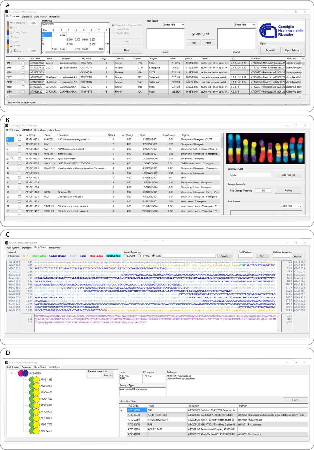The image size is (314, 450).
Task: Open the Contain Select Field dropdown
Action: (x=174, y=25)
